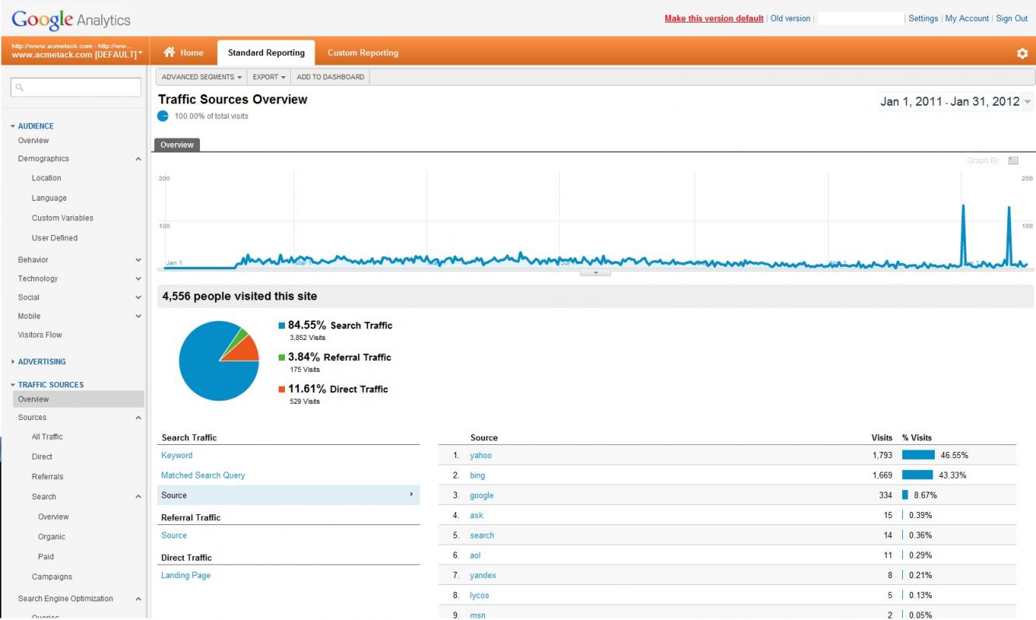Screen dimensions: 1036x620
Task: Click the yahoo source link
Action: coord(480,456)
